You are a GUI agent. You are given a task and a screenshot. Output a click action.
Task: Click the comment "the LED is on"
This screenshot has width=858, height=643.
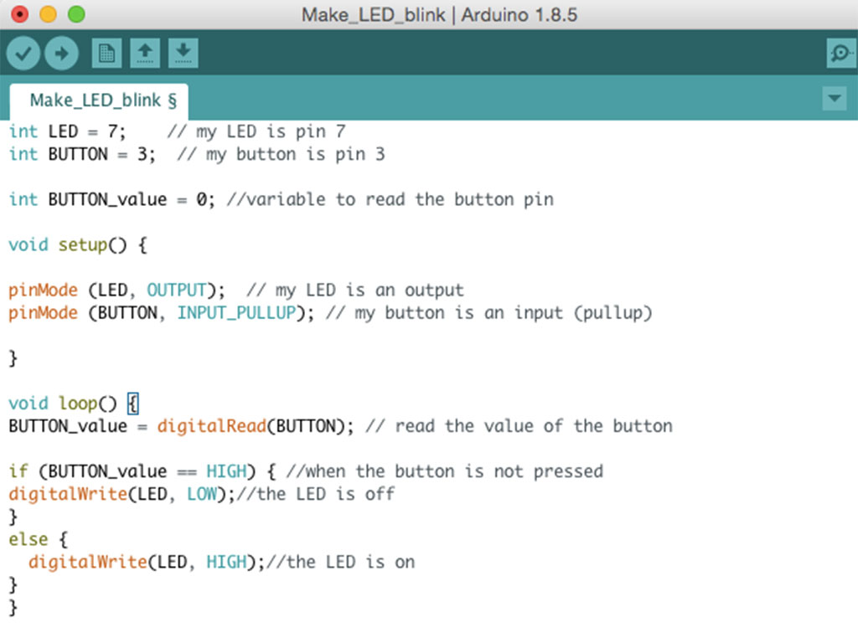[x=350, y=562]
